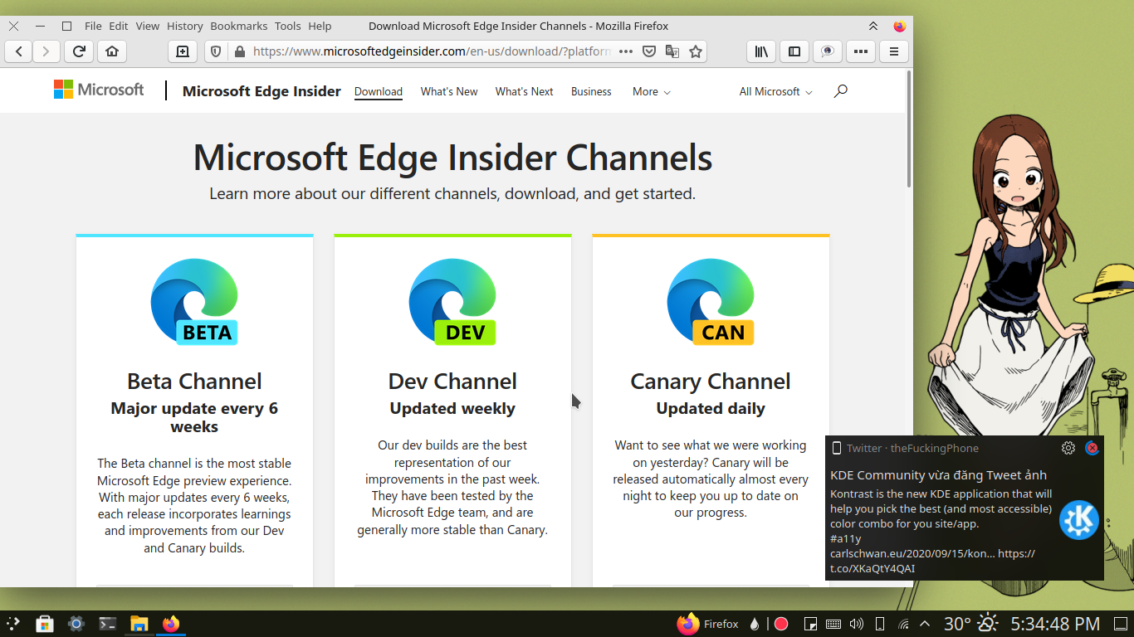1134x637 pixels.
Task: Bookmark this page with the star
Action: click(696, 51)
